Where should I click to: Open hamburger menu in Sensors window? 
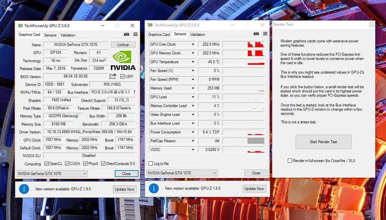265,34
